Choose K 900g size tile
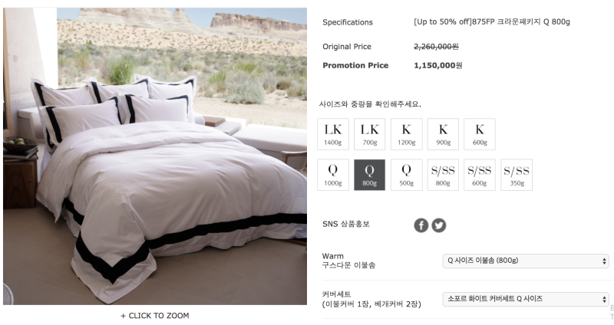Image resolution: width=614 pixels, height=325 pixels. [443, 134]
